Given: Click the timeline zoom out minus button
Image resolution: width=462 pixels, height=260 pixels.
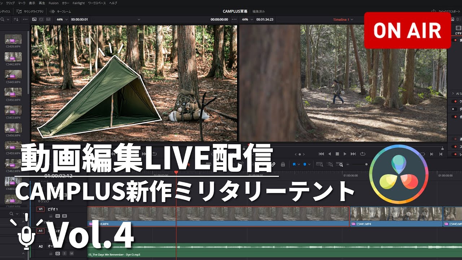Looking at the screenshot, I should 348,164.
